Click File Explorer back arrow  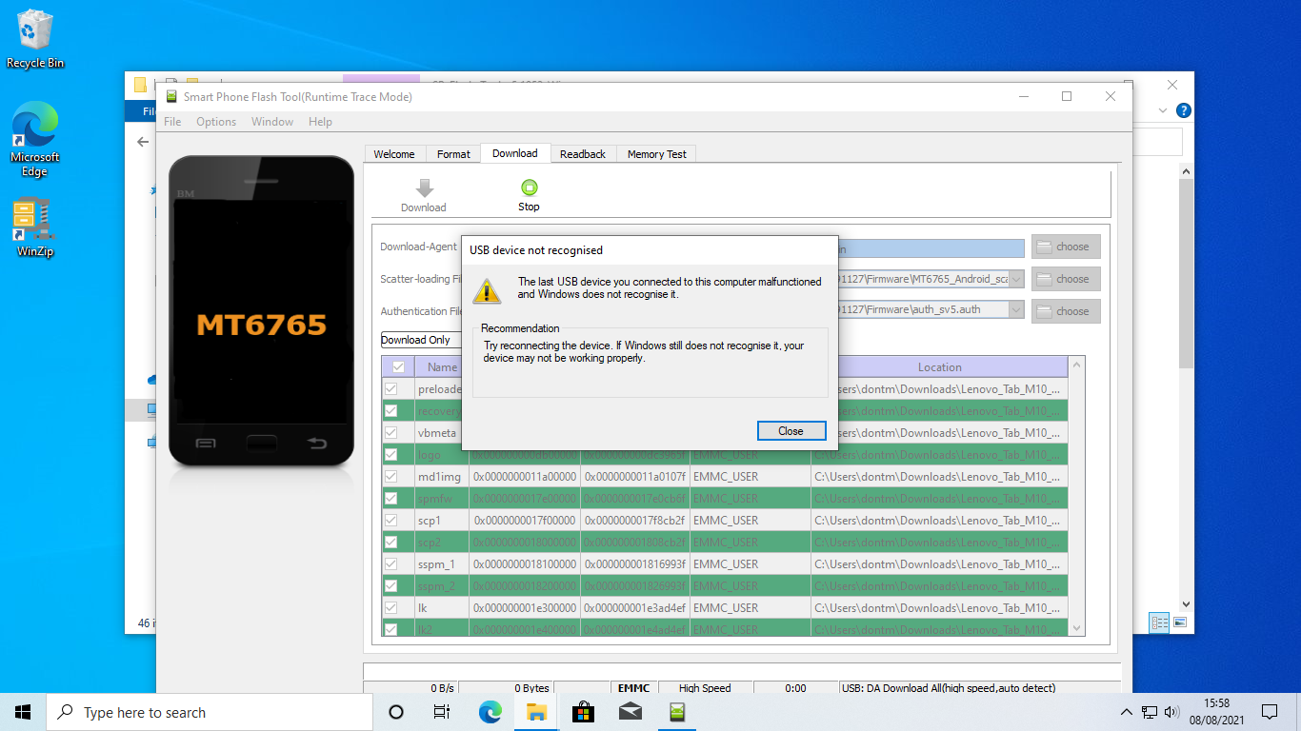click(143, 142)
